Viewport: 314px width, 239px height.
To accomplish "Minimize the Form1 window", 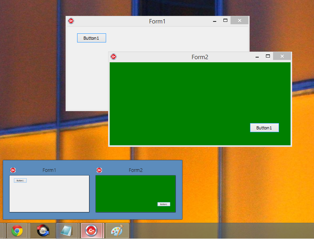I will 215,21.
